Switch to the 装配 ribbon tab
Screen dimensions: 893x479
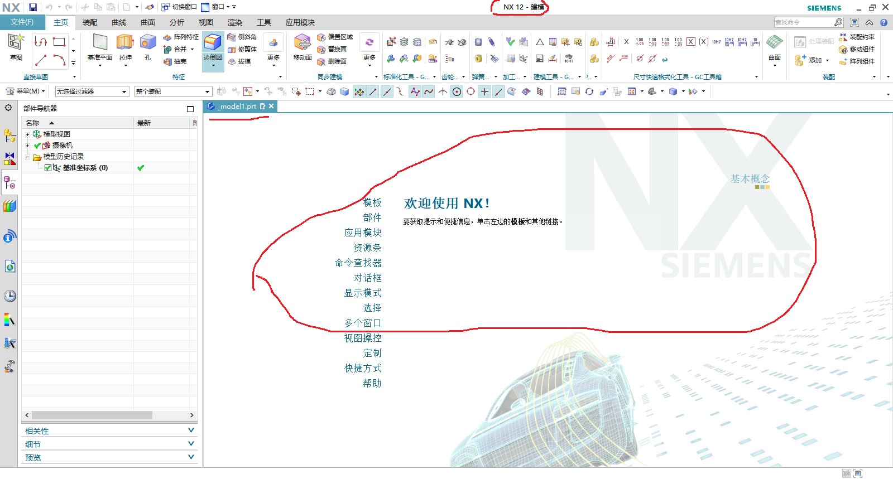(90, 22)
